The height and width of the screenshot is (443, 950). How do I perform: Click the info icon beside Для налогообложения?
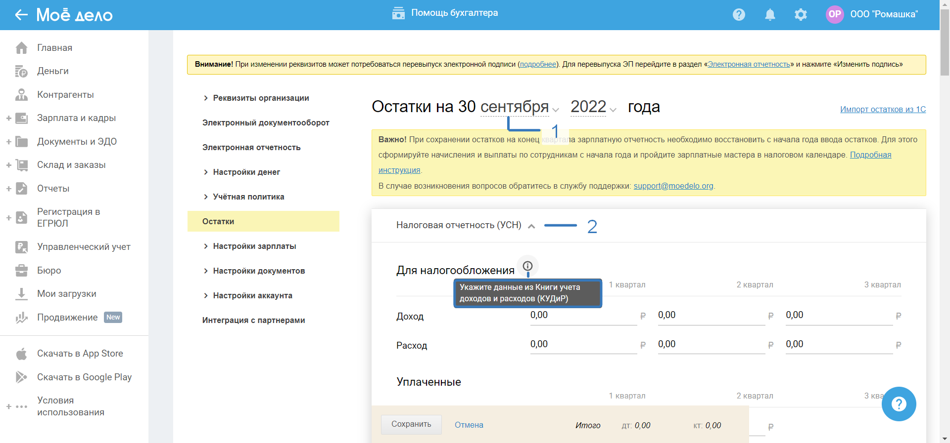click(527, 266)
